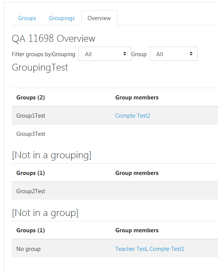Viewport: 218px width, 271px height.
Task: Click the [Not in a group] heading
Action: coord(45,213)
